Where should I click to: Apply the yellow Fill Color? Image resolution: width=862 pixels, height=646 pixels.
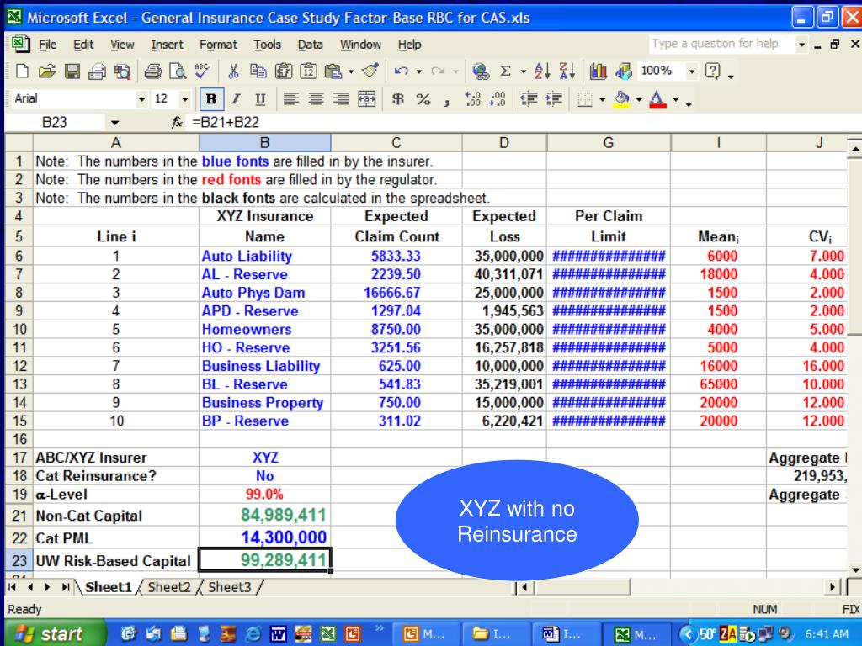[x=622, y=99]
